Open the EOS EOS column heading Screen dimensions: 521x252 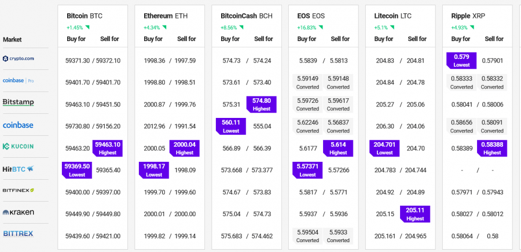pos(311,16)
